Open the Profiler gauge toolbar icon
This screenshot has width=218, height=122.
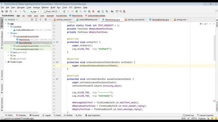tap(85, 12)
